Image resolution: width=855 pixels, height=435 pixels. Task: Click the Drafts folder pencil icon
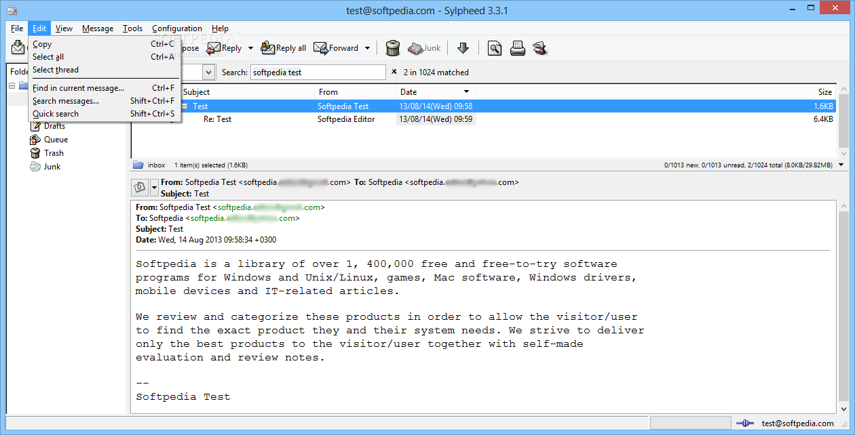coord(35,126)
